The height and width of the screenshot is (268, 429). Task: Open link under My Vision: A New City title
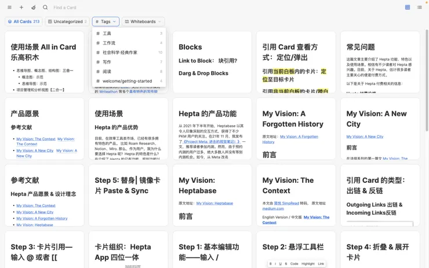(x=365, y=137)
